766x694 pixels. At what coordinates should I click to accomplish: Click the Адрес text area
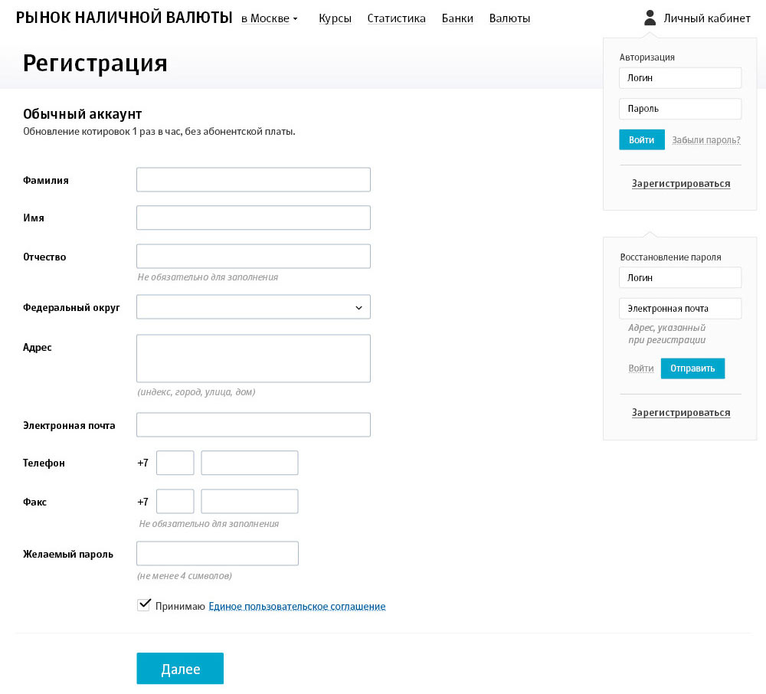click(253, 358)
